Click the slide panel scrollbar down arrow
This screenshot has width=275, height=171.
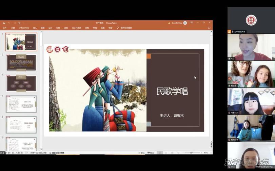click(x=41, y=150)
